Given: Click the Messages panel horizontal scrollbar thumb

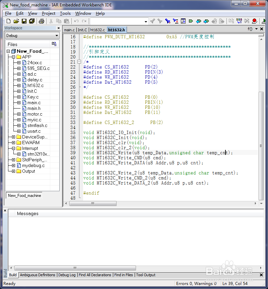Looking at the screenshot, I should 75,268.
